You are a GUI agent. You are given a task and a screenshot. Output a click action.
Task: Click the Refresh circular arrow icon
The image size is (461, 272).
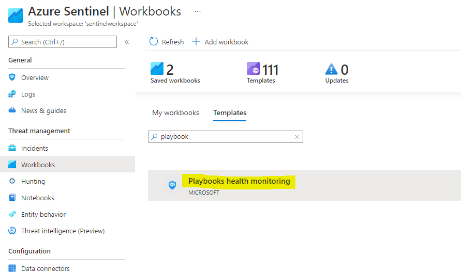(154, 42)
